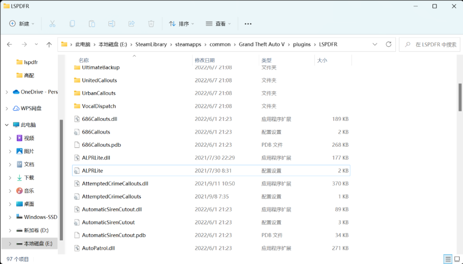
Task: Click the Paste clipboard icon
Action: click(92, 24)
